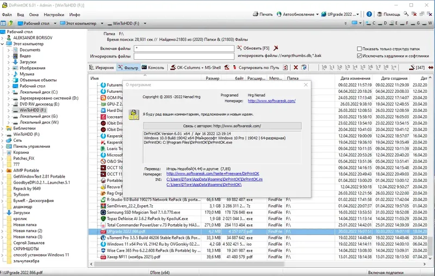Click the red tool icon after MS-Shell

pyautogui.click(x=227, y=67)
